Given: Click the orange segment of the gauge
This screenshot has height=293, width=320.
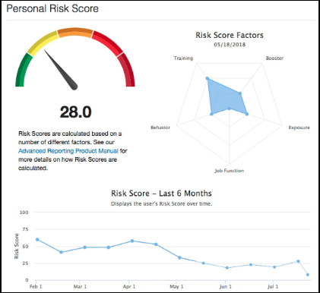Looking at the screenshot, I should (75, 33).
